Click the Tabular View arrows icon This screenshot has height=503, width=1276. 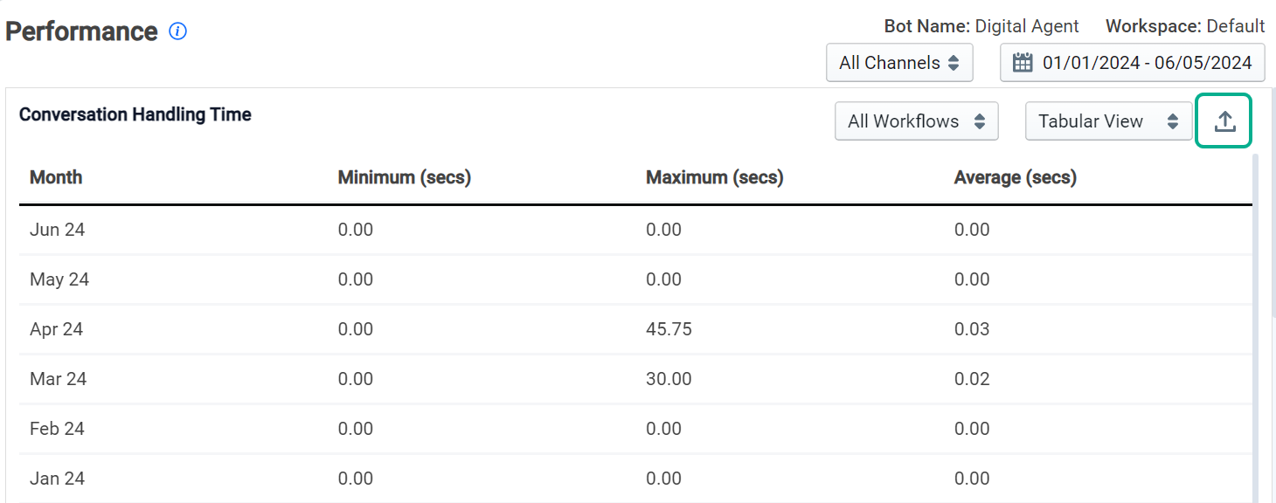pos(1173,121)
